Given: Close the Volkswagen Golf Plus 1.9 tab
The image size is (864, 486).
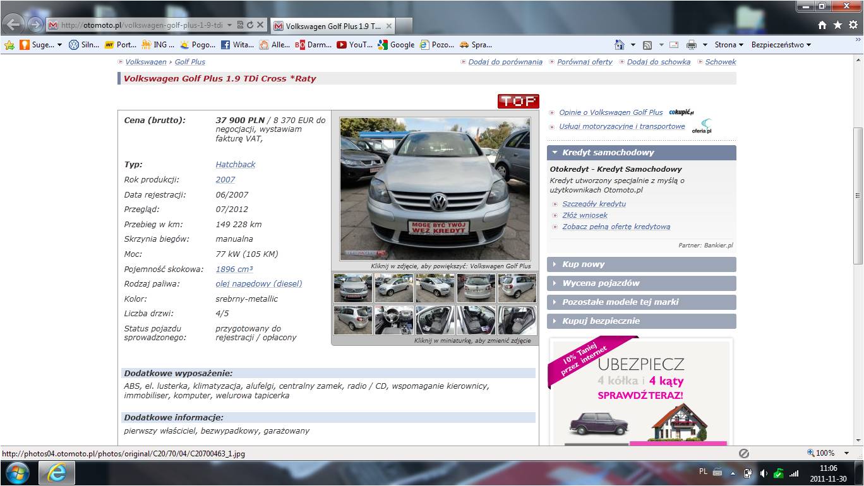Looking at the screenshot, I should (x=389, y=26).
